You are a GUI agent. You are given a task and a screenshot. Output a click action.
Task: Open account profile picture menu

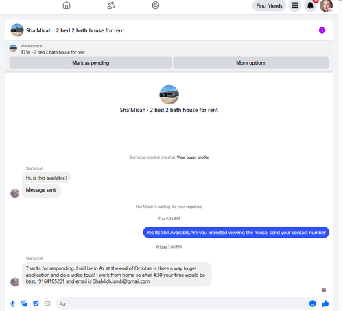point(326,5)
